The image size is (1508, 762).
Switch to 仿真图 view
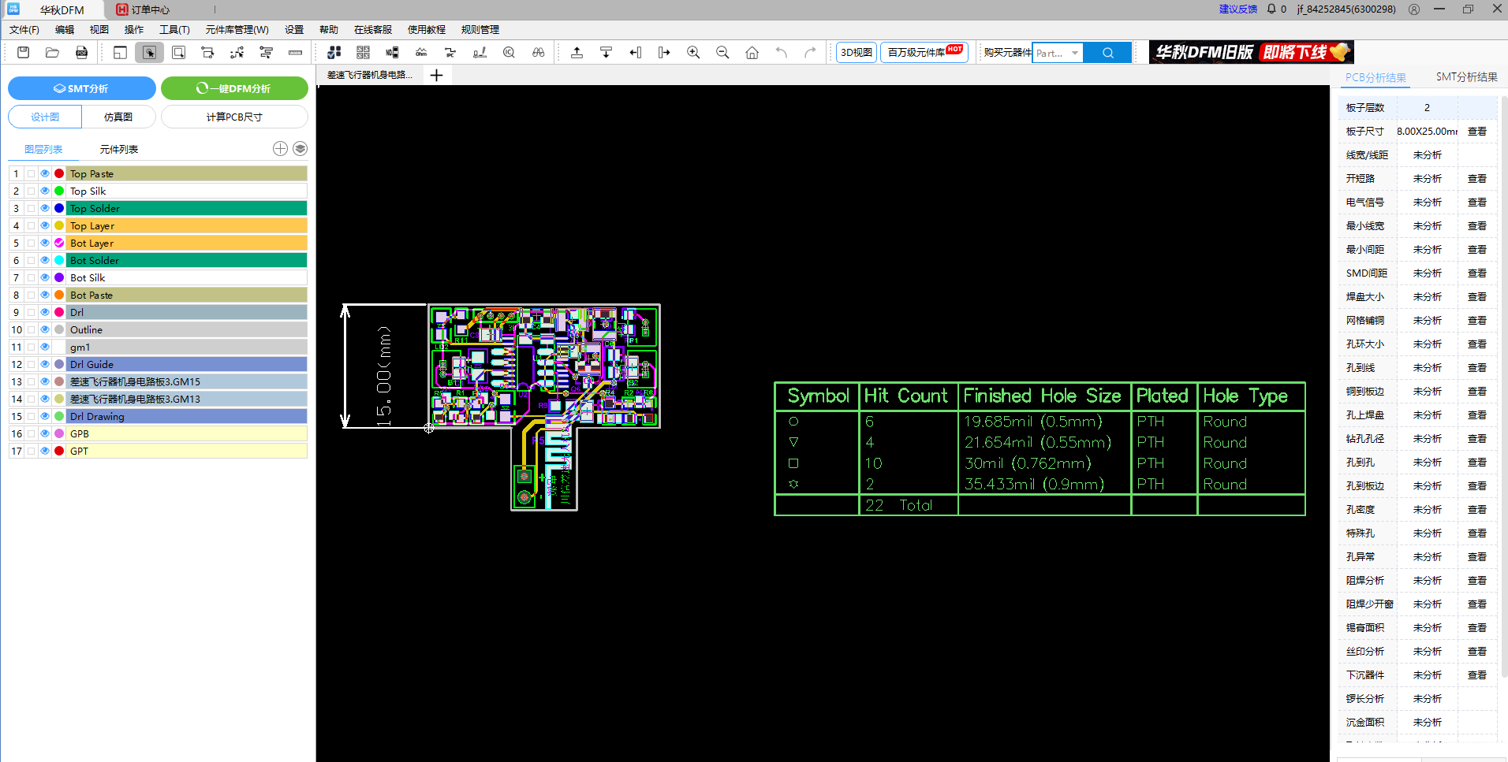tap(118, 117)
